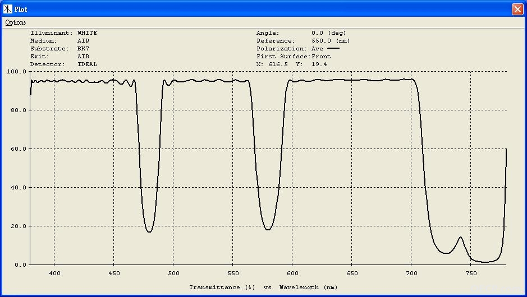
Task: Click the axis title 'Transmittance (%) vs Wavelength (nm)'
Action: (x=264, y=287)
